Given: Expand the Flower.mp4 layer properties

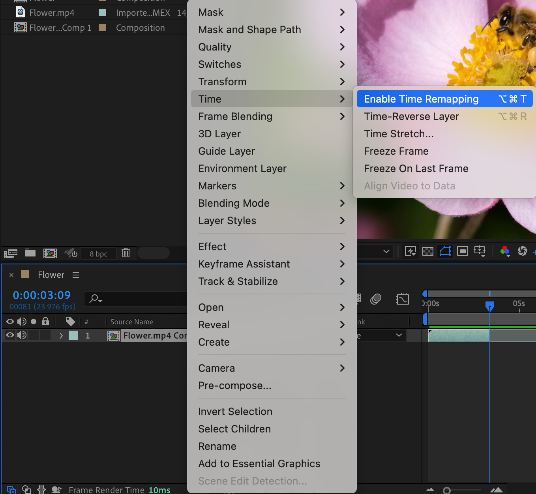Looking at the screenshot, I should pyautogui.click(x=61, y=336).
